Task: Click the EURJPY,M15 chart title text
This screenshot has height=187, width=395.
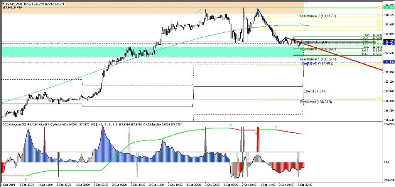Action: (16, 3)
